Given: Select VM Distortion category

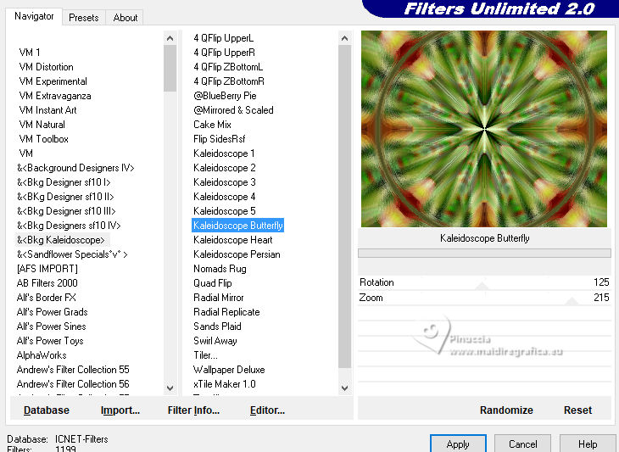Looking at the screenshot, I should pyautogui.click(x=46, y=67).
